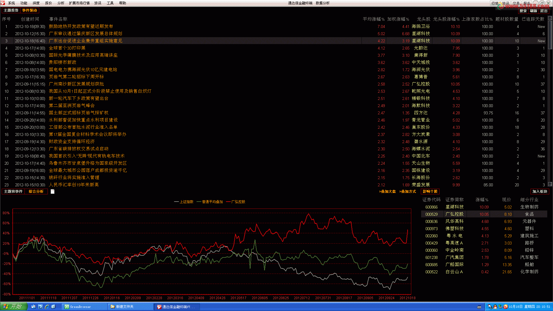Open the 扩展市场行情 menu
This screenshot has width=553, height=311.
79,3
